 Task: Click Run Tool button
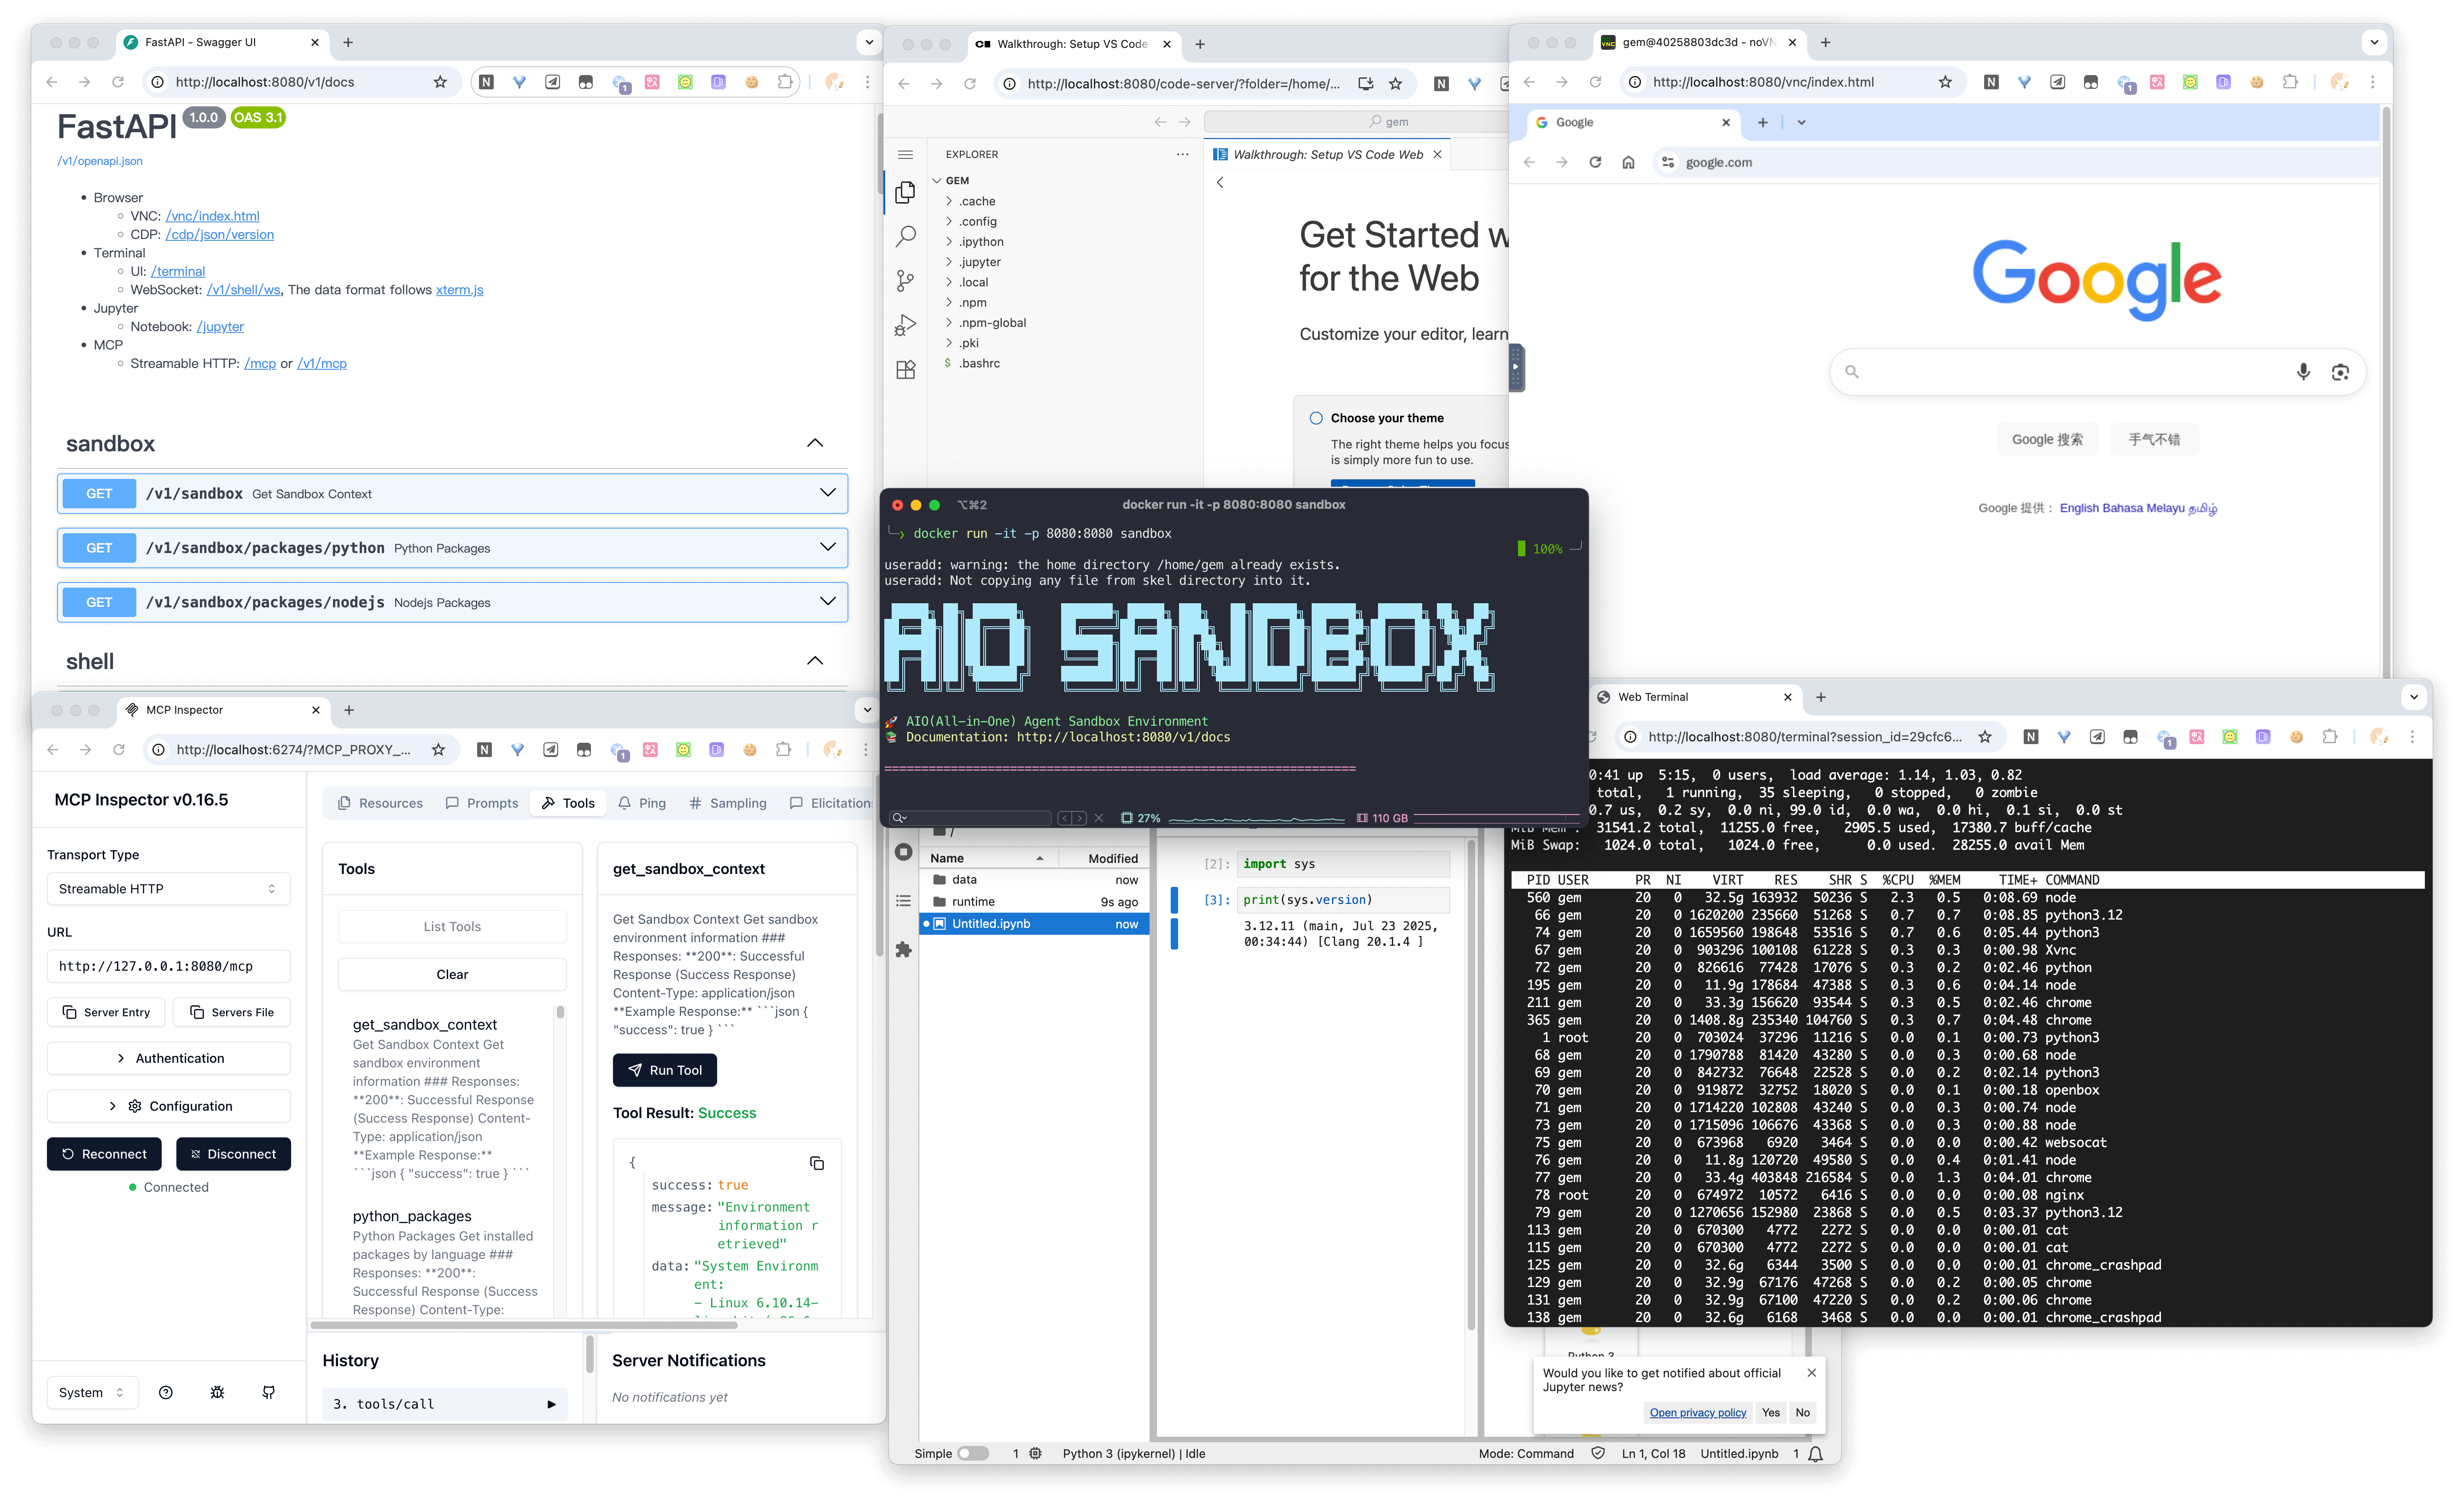click(x=665, y=1070)
